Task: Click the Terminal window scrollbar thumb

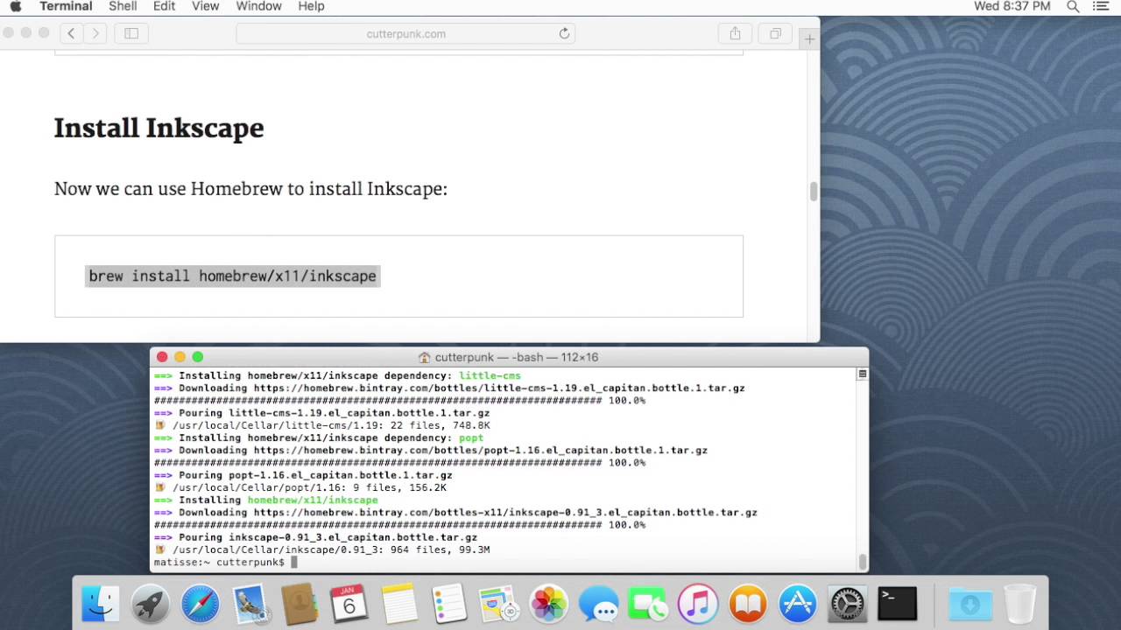Action: [x=863, y=561]
